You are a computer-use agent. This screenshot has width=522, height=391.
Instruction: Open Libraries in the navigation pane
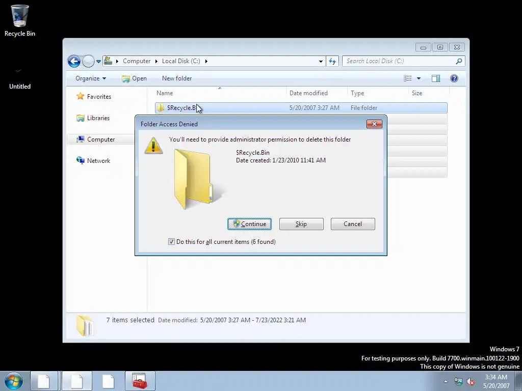click(98, 118)
